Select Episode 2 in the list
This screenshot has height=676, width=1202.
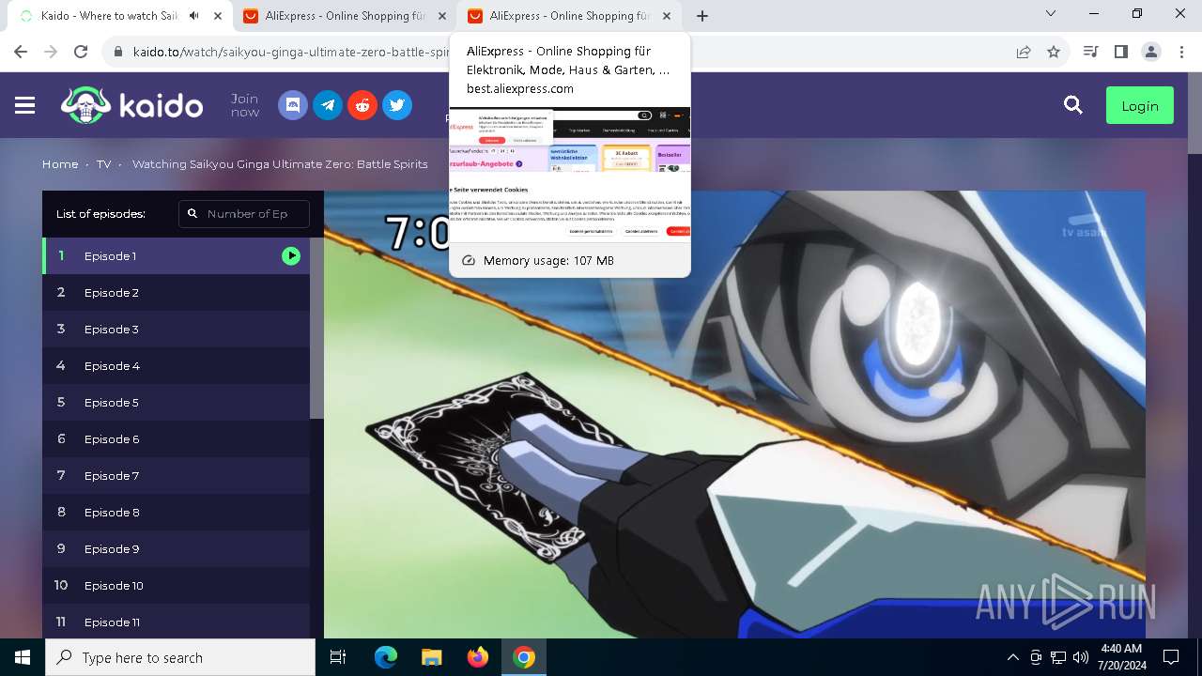[176, 292]
